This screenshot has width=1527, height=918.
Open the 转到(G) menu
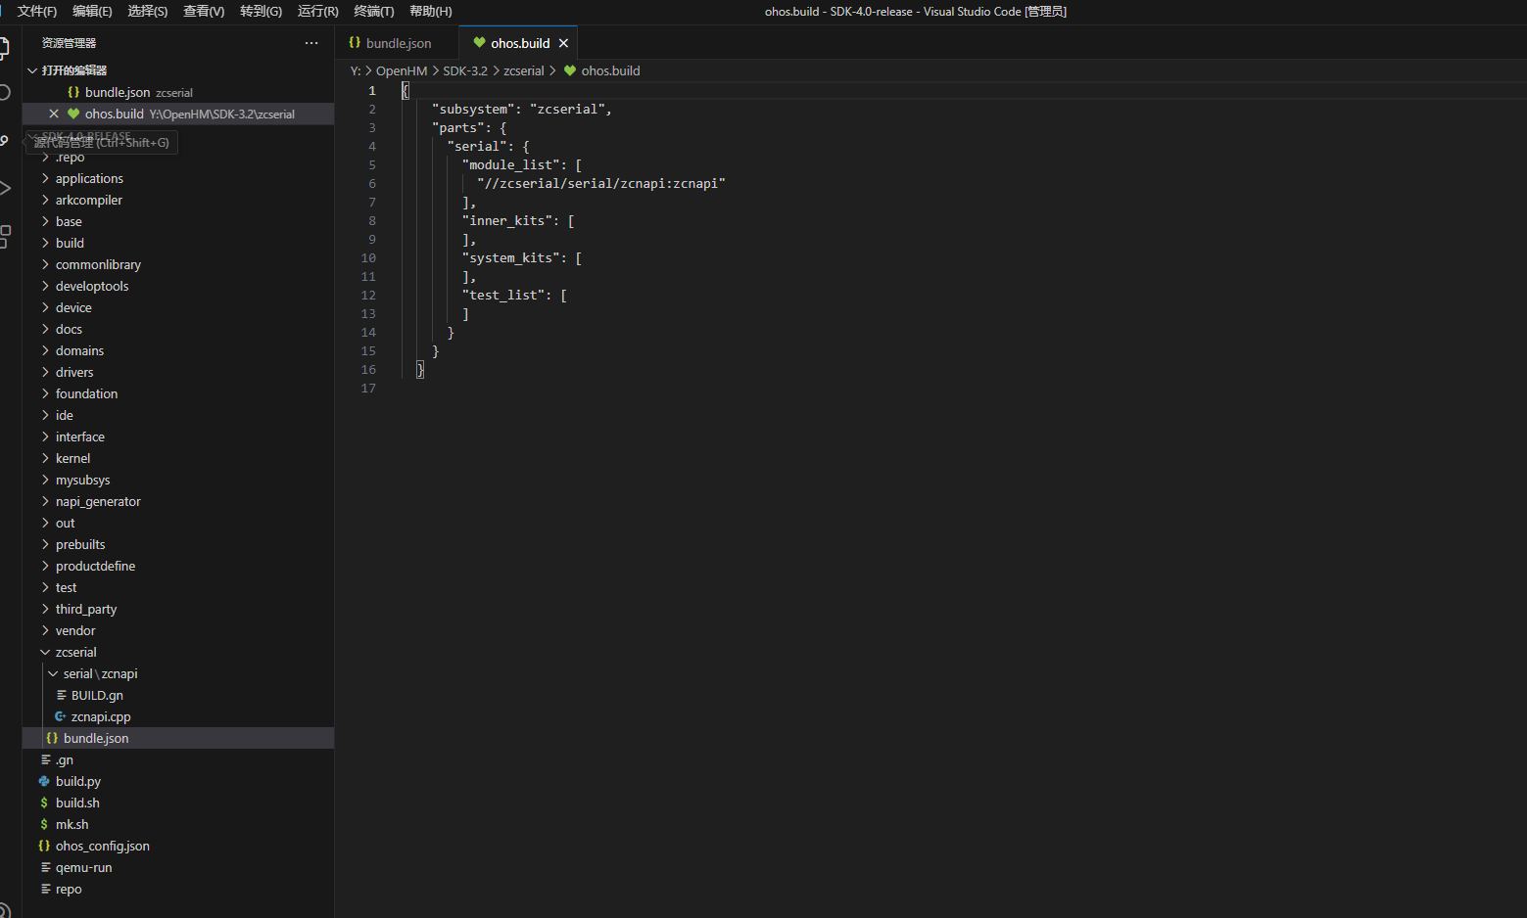(261, 12)
